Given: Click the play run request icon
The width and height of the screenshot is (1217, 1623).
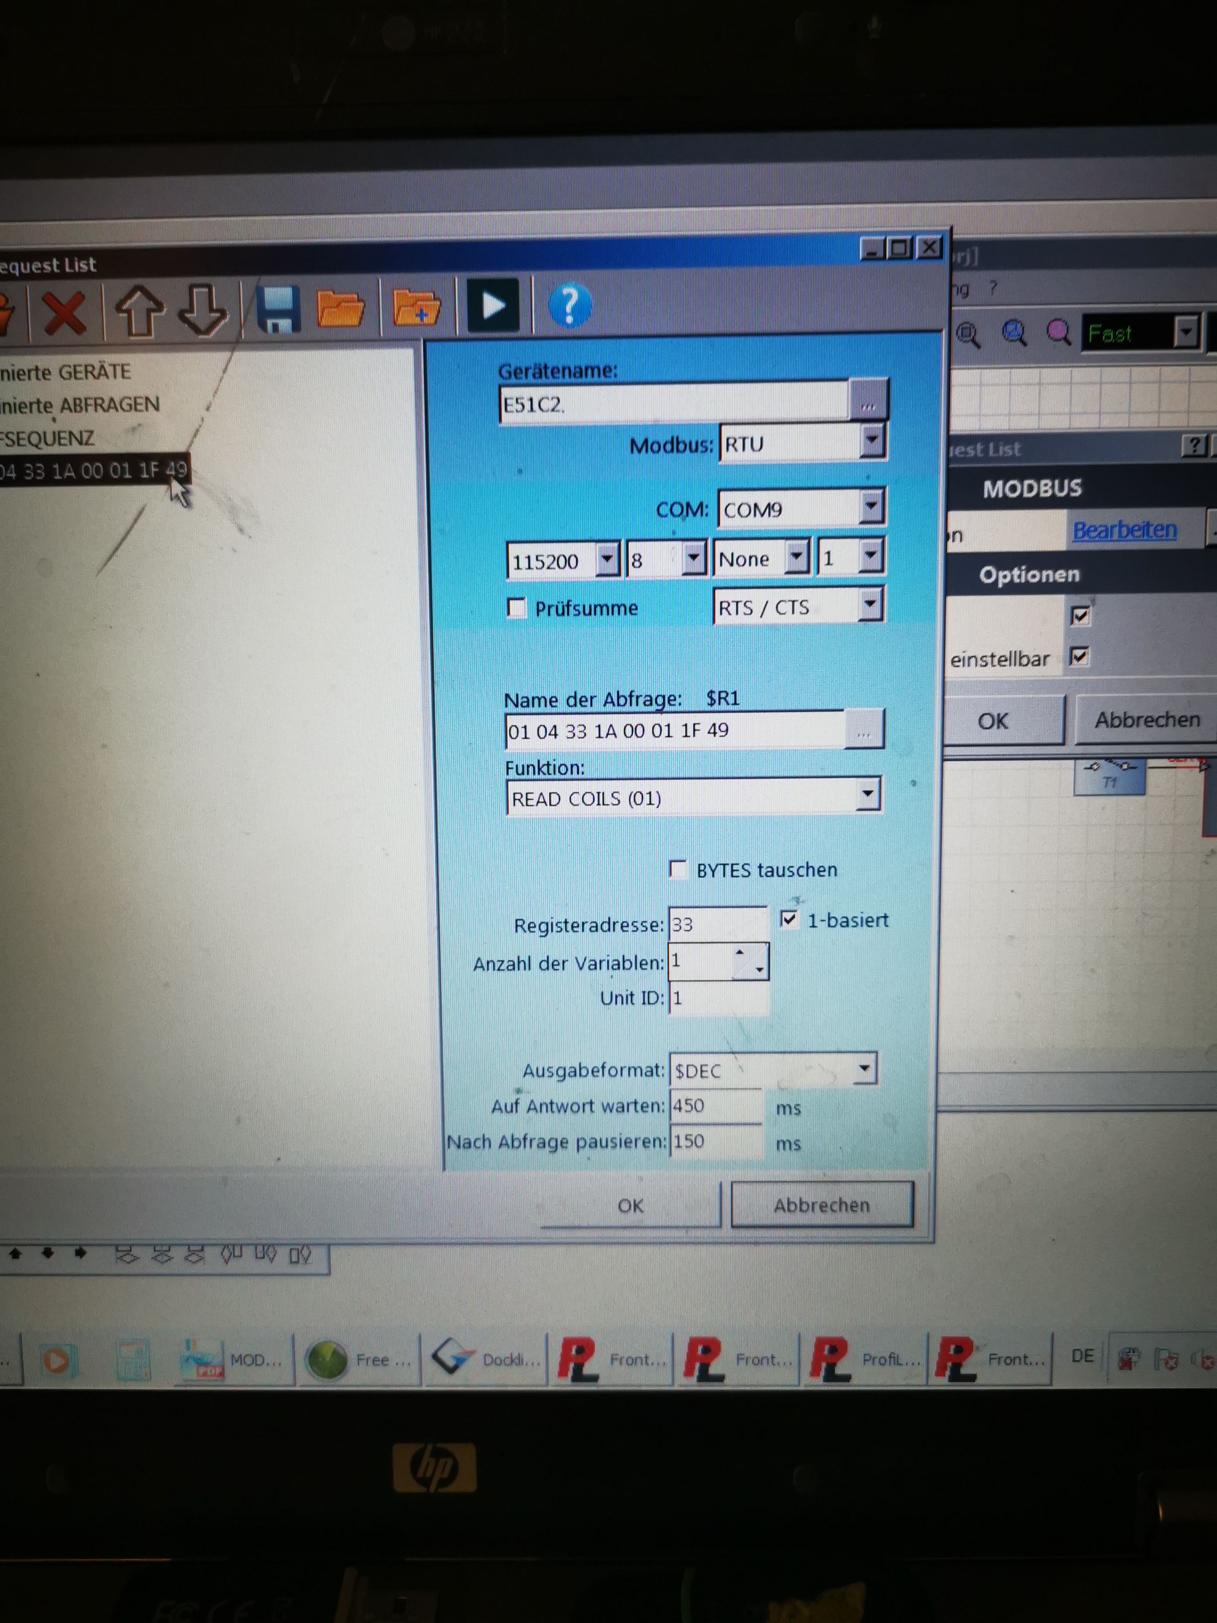Looking at the screenshot, I should tap(493, 304).
